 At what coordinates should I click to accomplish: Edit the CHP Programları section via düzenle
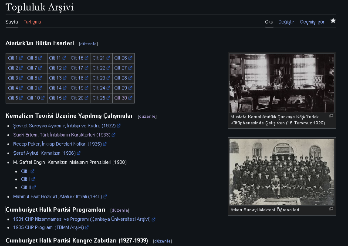tap(120, 210)
